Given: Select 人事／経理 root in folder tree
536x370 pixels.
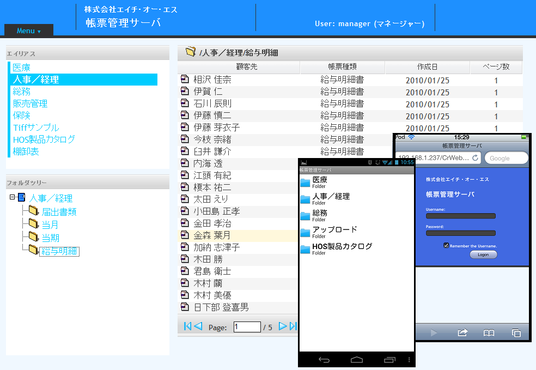Looking at the screenshot, I should coord(51,198).
